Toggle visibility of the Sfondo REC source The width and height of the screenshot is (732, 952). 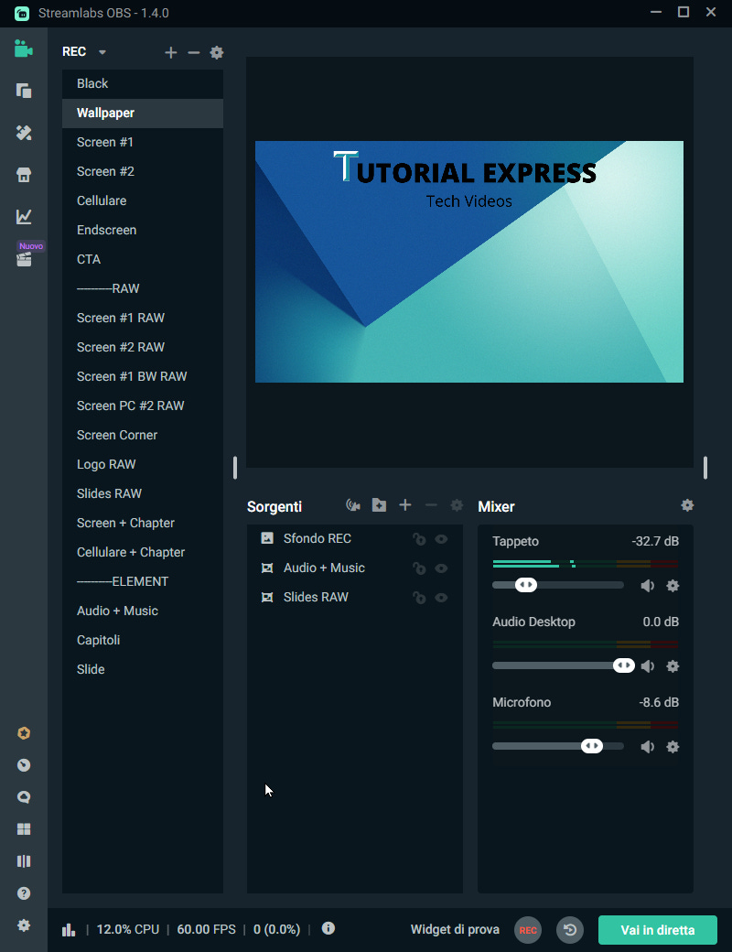pos(441,539)
